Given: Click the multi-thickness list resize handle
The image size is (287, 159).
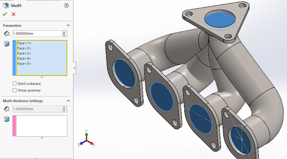Looking at the screenshot, I should pos(42,138).
